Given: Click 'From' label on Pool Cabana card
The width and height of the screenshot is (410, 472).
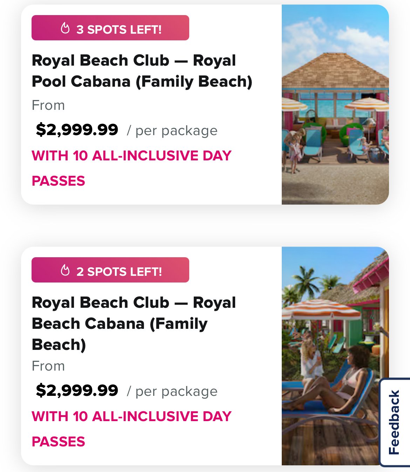Looking at the screenshot, I should click(x=48, y=105).
